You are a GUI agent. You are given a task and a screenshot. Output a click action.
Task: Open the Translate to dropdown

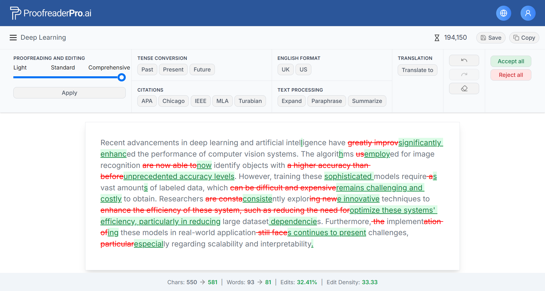click(x=417, y=70)
